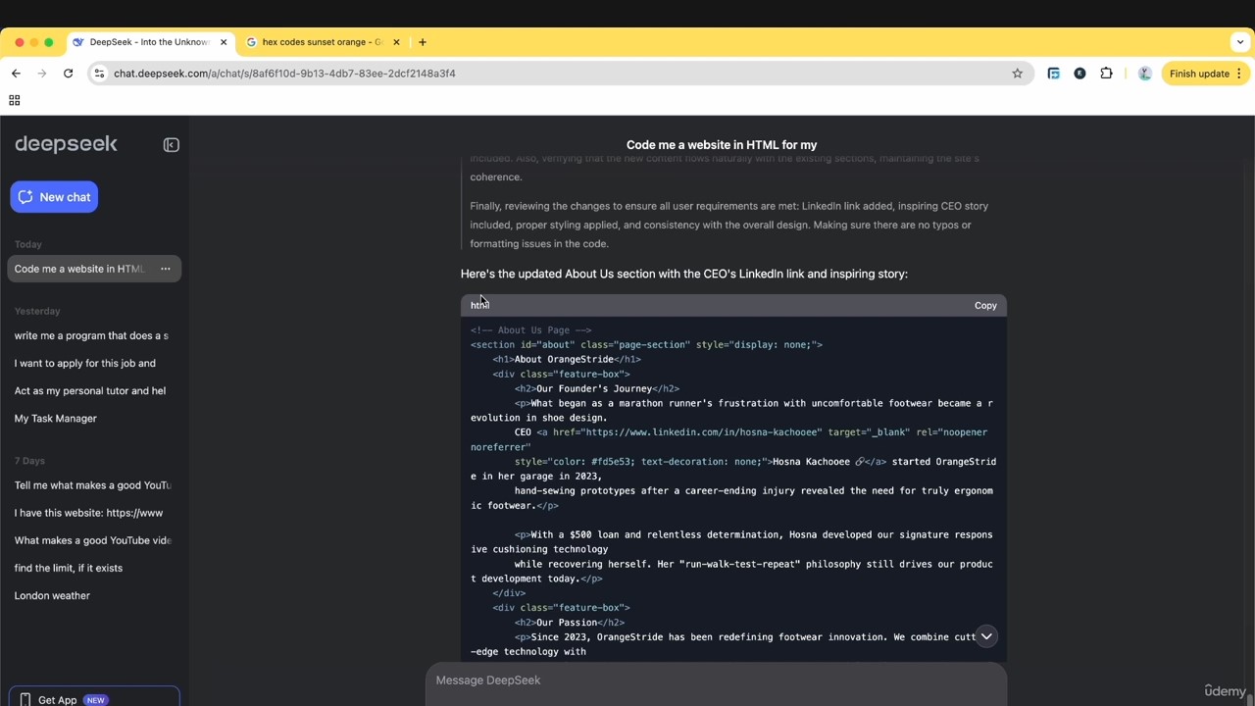1255x706 pixels.
Task: Click the 'Our Founder's Journey' heading code line
Action: pos(597,388)
